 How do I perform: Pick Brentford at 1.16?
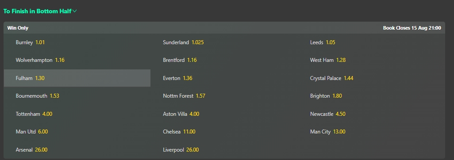click(x=224, y=60)
